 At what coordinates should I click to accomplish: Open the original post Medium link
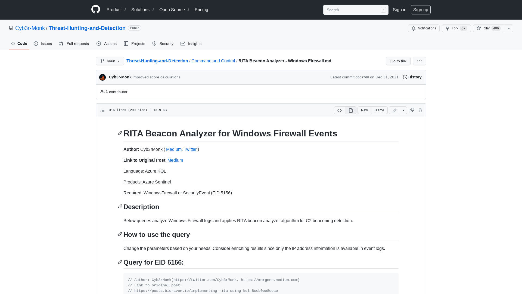click(175, 160)
